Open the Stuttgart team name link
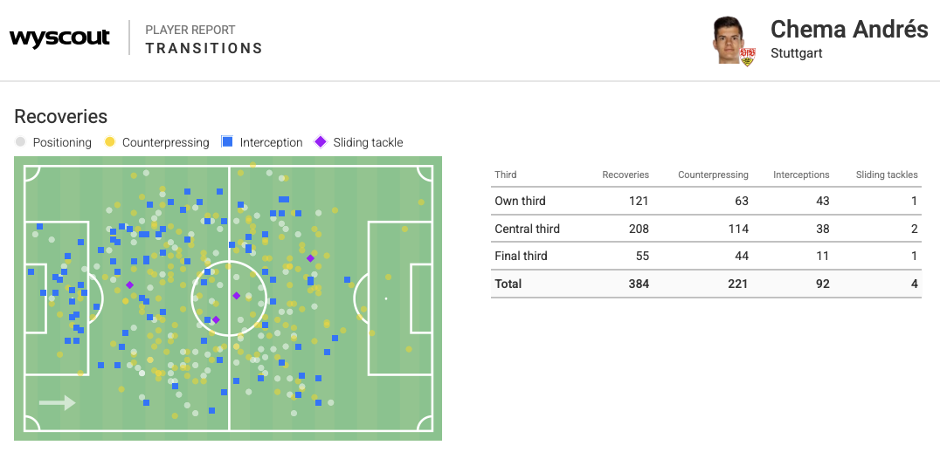Screen dimensions: 940x459 pos(796,53)
